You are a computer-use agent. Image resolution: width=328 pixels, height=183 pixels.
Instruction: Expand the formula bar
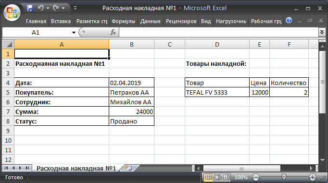point(322,32)
